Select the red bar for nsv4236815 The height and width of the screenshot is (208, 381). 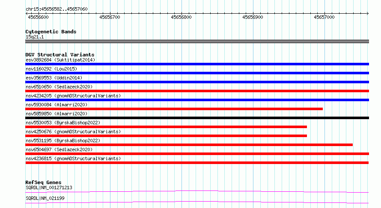pos(197,163)
